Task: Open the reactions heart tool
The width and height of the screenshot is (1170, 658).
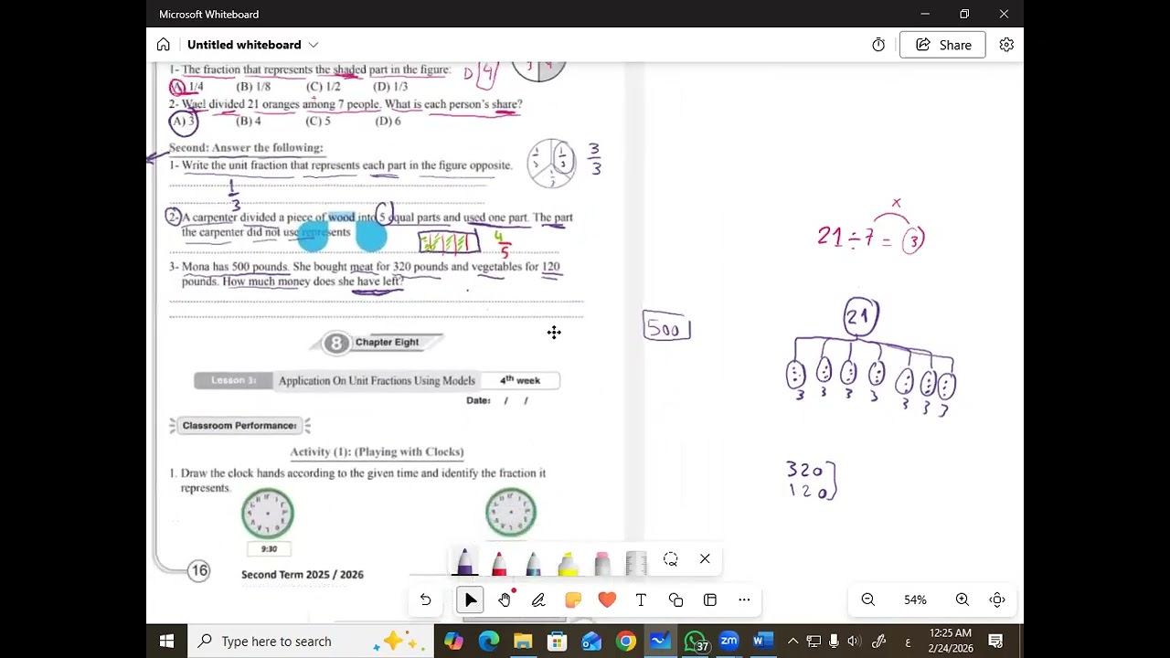Action: [607, 600]
